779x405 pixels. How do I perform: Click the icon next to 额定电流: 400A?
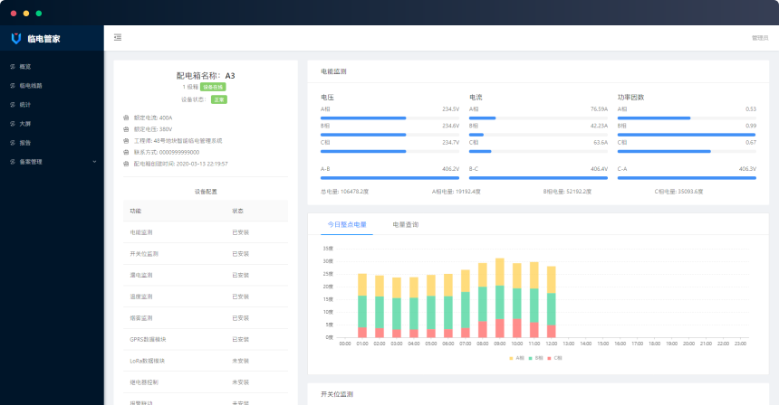[x=126, y=118]
